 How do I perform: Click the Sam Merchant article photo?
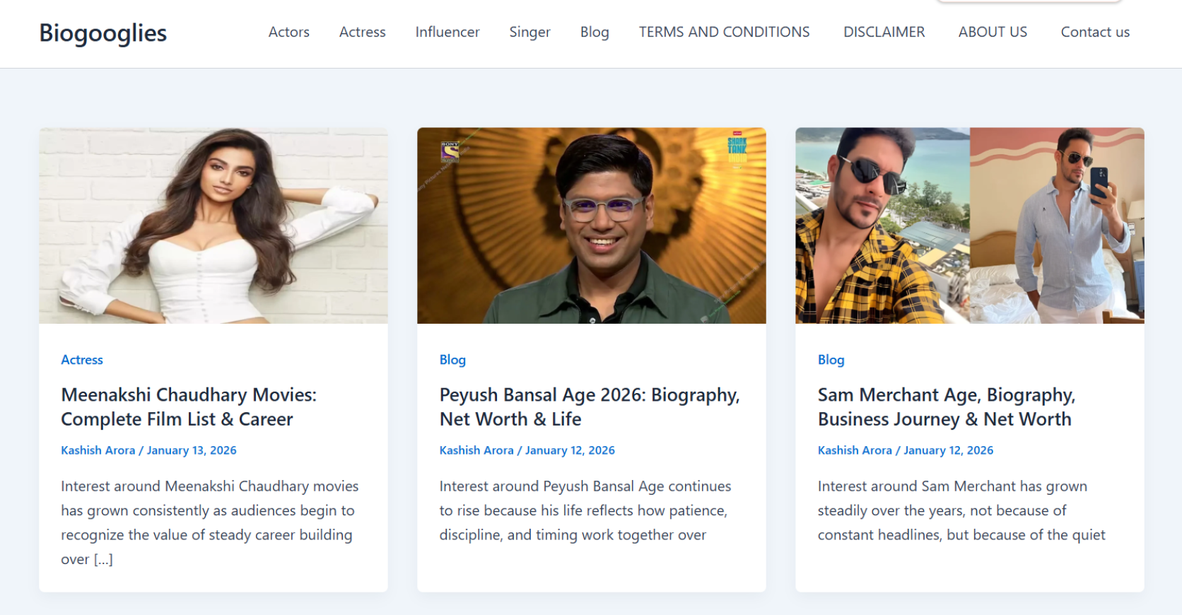(969, 225)
